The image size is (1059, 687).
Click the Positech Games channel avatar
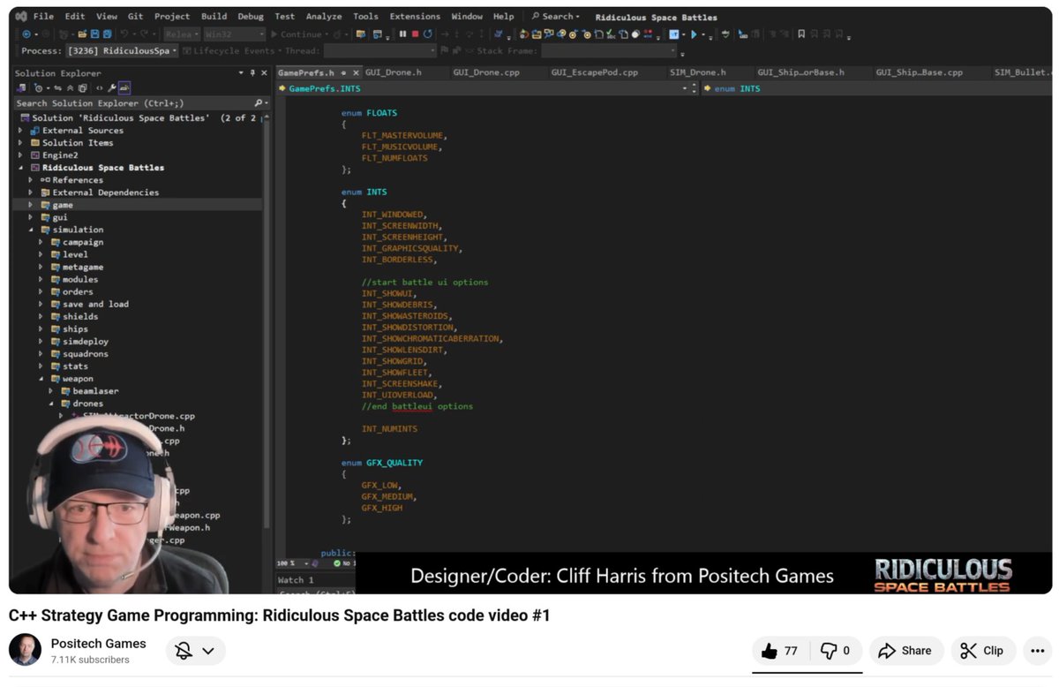[25, 650]
